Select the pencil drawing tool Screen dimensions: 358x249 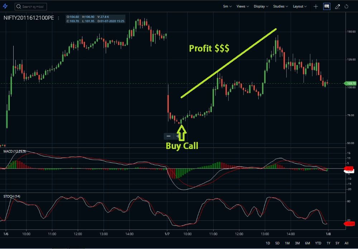[338, 6]
